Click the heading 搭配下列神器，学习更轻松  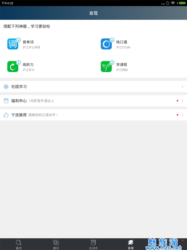[x=27, y=26]
